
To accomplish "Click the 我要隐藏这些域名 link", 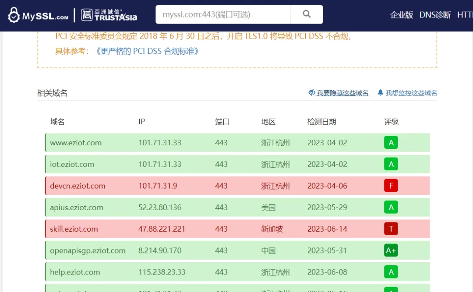I will tap(342, 93).
